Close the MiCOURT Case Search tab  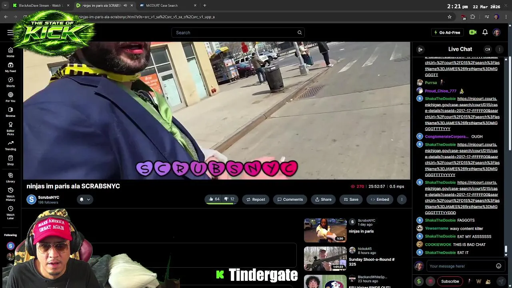[195, 6]
